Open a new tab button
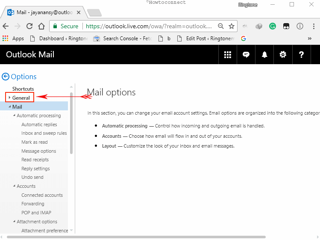This screenshot has width=320, height=240. coord(94,12)
